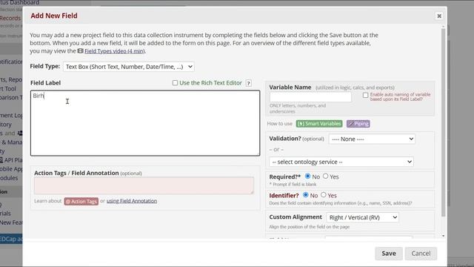
Task: Click the Rich Text Editor help question mark
Action: coord(249,83)
